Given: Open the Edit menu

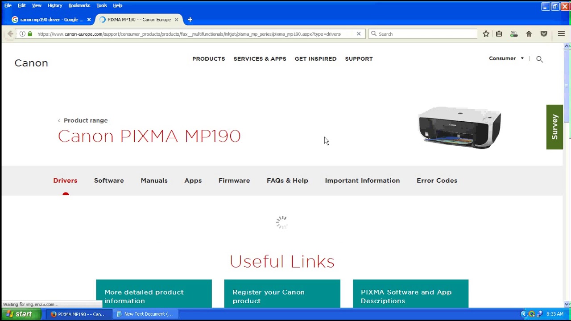Looking at the screenshot, I should coord(21,5).
